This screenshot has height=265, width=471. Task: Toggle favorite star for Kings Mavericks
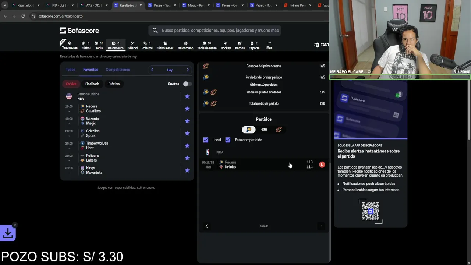[x=187, y=170]
